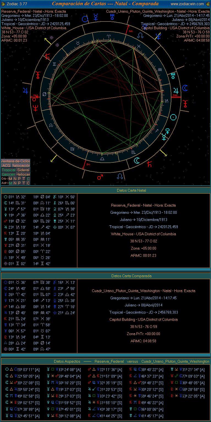Click the Libra sign in the zodiac ring
The width and height of the screenshot is (211, 422).
point(102,159)
